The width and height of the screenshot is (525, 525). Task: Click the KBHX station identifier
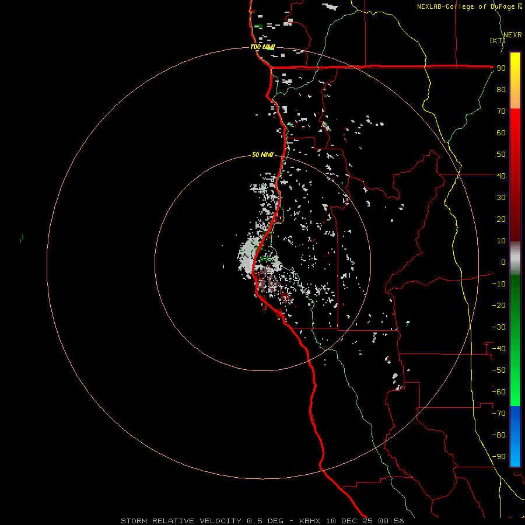pyautogui.click(x=310, y=521)
